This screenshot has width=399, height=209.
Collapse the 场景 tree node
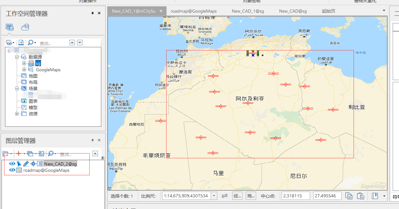(x=17, y=89)
